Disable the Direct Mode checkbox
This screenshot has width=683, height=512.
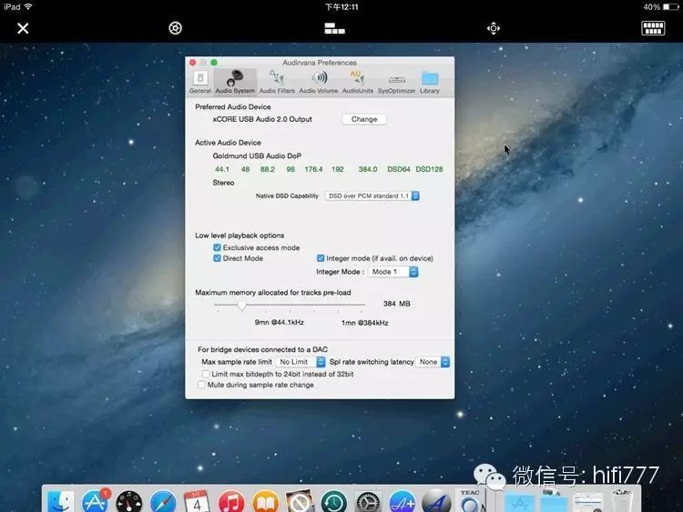coord(217,258)
